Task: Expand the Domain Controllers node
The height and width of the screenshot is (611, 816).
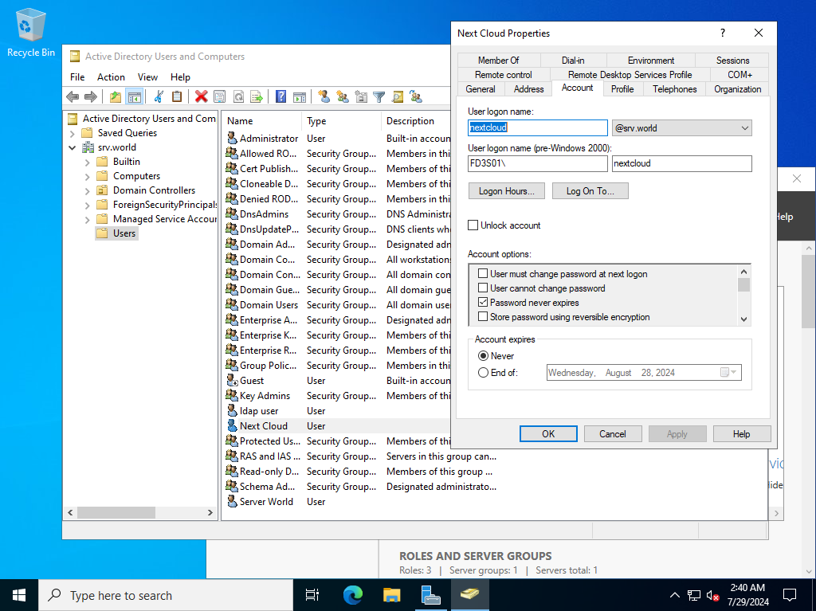Action: pyautogui.click(x=88, y=190)
